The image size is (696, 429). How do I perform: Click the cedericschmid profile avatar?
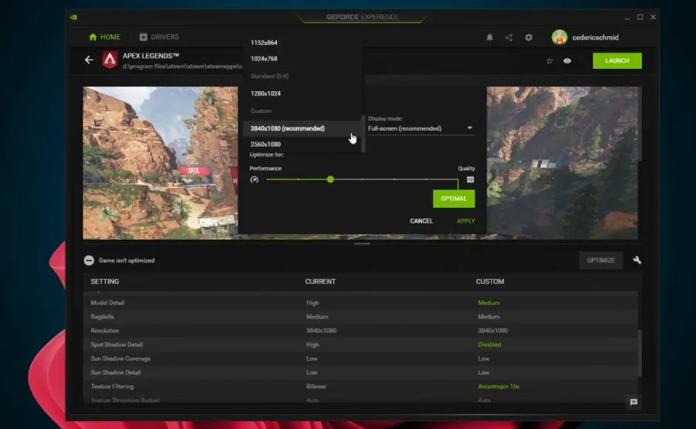(x=559, y=37)
